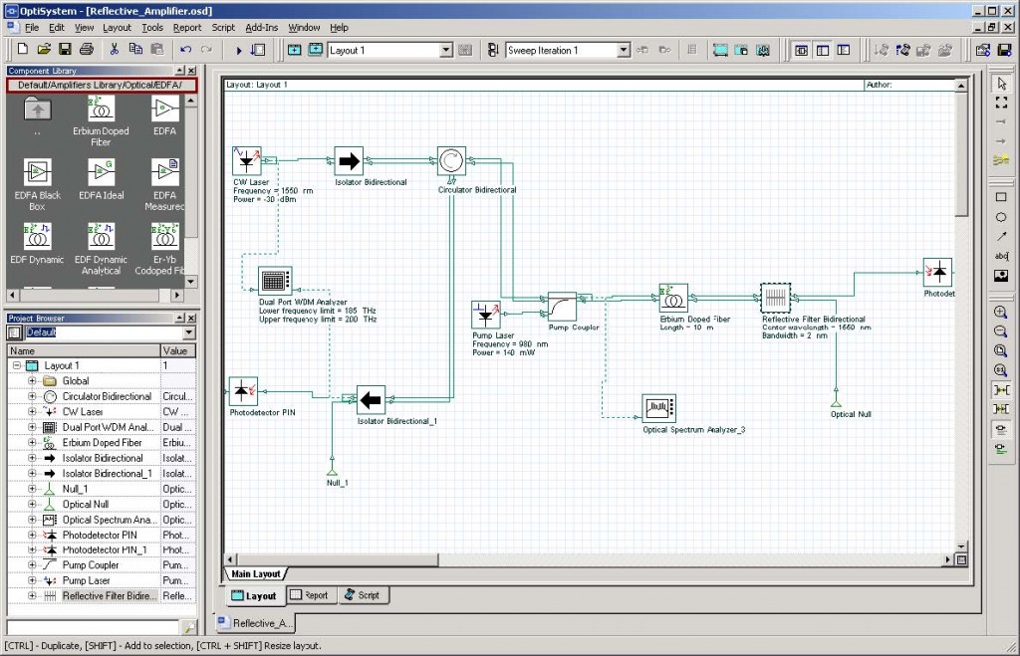The width and height of the screenshot is (1020, 656).
Task: Expand the Global tree node
Action: 32,381
